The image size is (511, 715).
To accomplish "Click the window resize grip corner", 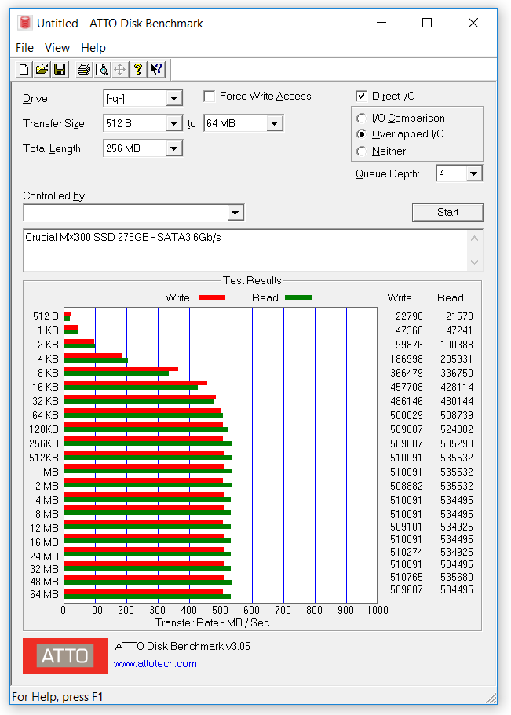I will tap(491, 699).
